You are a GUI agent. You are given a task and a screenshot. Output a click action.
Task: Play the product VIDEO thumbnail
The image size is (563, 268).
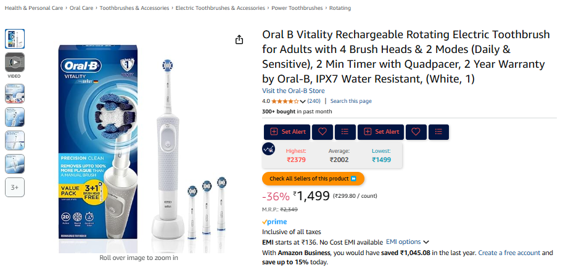15,62
